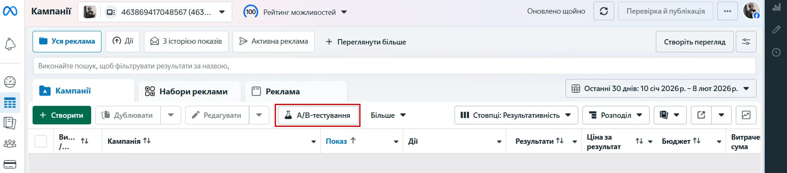This screenshot has width=787, height=173.
Task: Click the Редагувати button
Action: pos(217,115)
